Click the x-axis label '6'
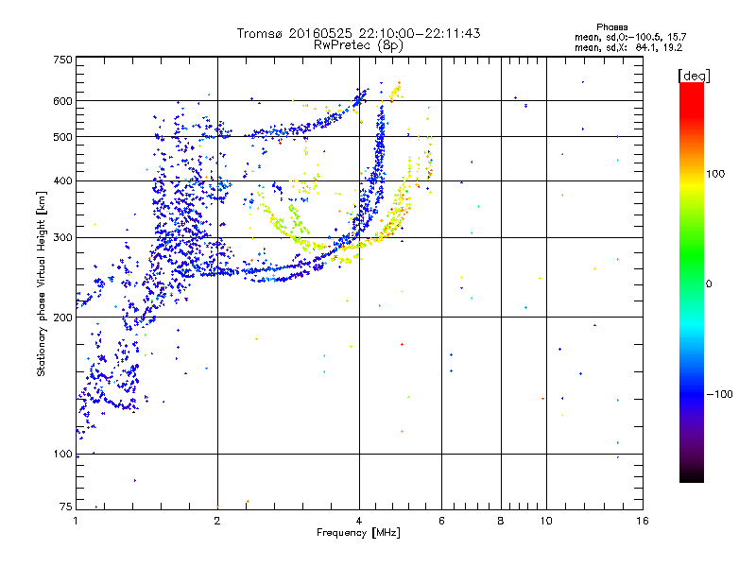756x567 pixels. click(x=441, y=521)
